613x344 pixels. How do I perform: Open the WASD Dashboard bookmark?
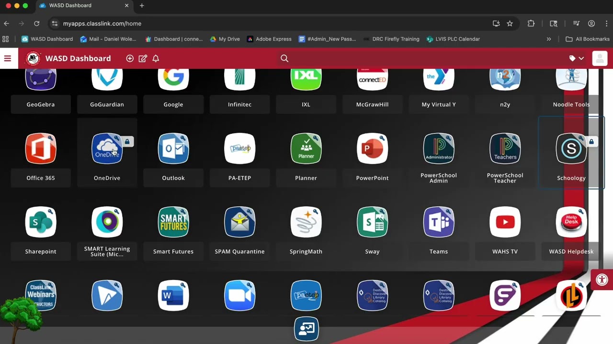[47, 39]
